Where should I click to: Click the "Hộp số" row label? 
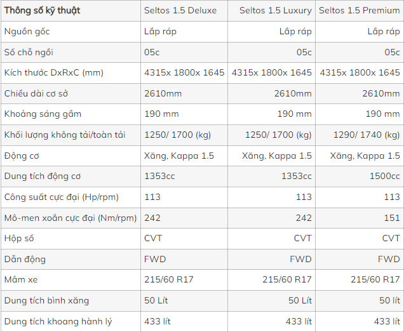19,239
